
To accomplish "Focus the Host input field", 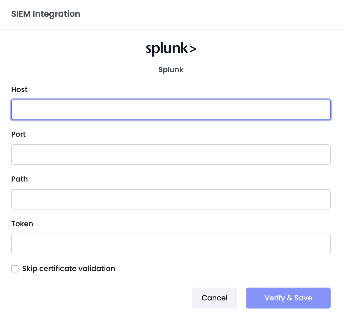I will click(171, 110).
